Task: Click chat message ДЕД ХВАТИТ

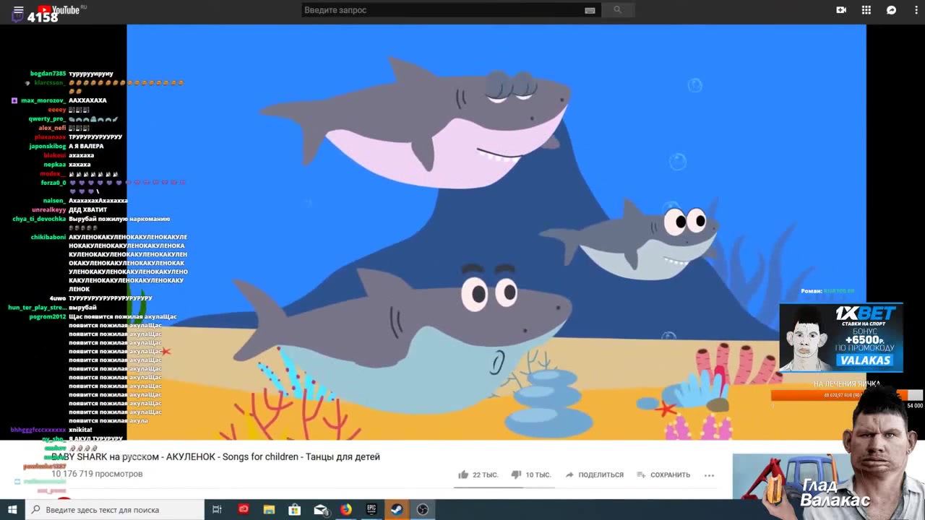Action: point(87,209)
